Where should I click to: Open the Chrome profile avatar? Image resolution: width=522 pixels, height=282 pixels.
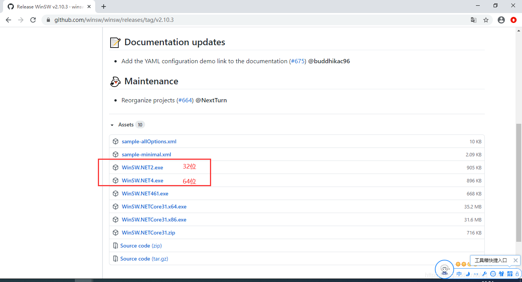pos(501,20)
